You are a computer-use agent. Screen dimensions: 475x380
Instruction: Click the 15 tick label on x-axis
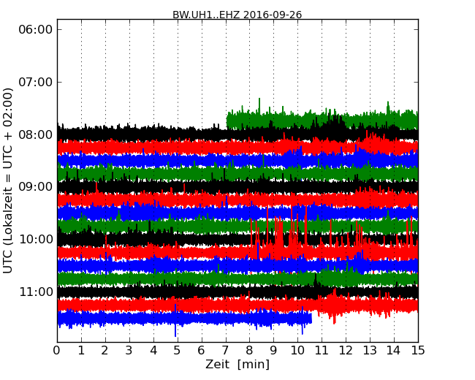tap(418, 350)
